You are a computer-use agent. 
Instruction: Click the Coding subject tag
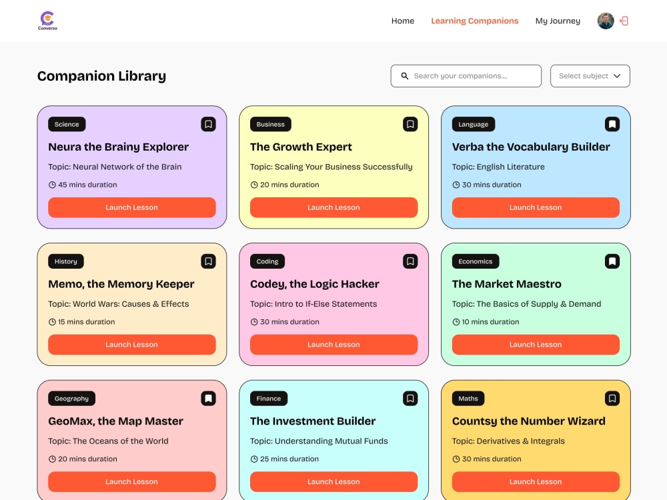click(x=267, y=261)
